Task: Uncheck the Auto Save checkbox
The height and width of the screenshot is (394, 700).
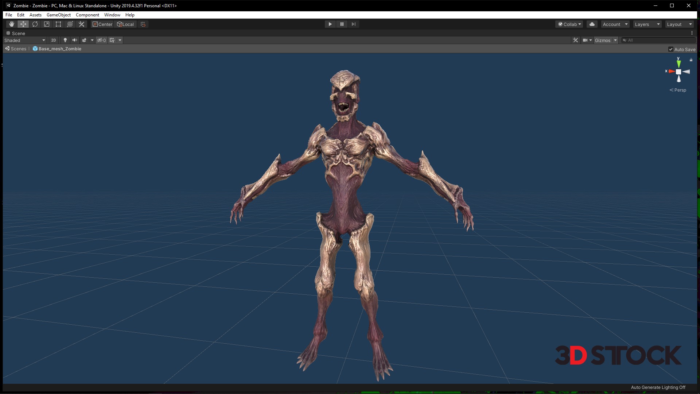Action: point(671,49)
